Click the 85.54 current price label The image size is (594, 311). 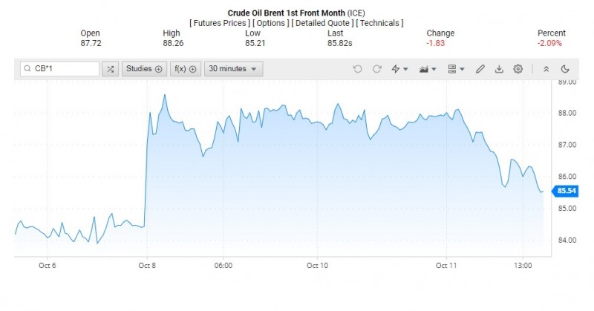click(x=567, y=191)
